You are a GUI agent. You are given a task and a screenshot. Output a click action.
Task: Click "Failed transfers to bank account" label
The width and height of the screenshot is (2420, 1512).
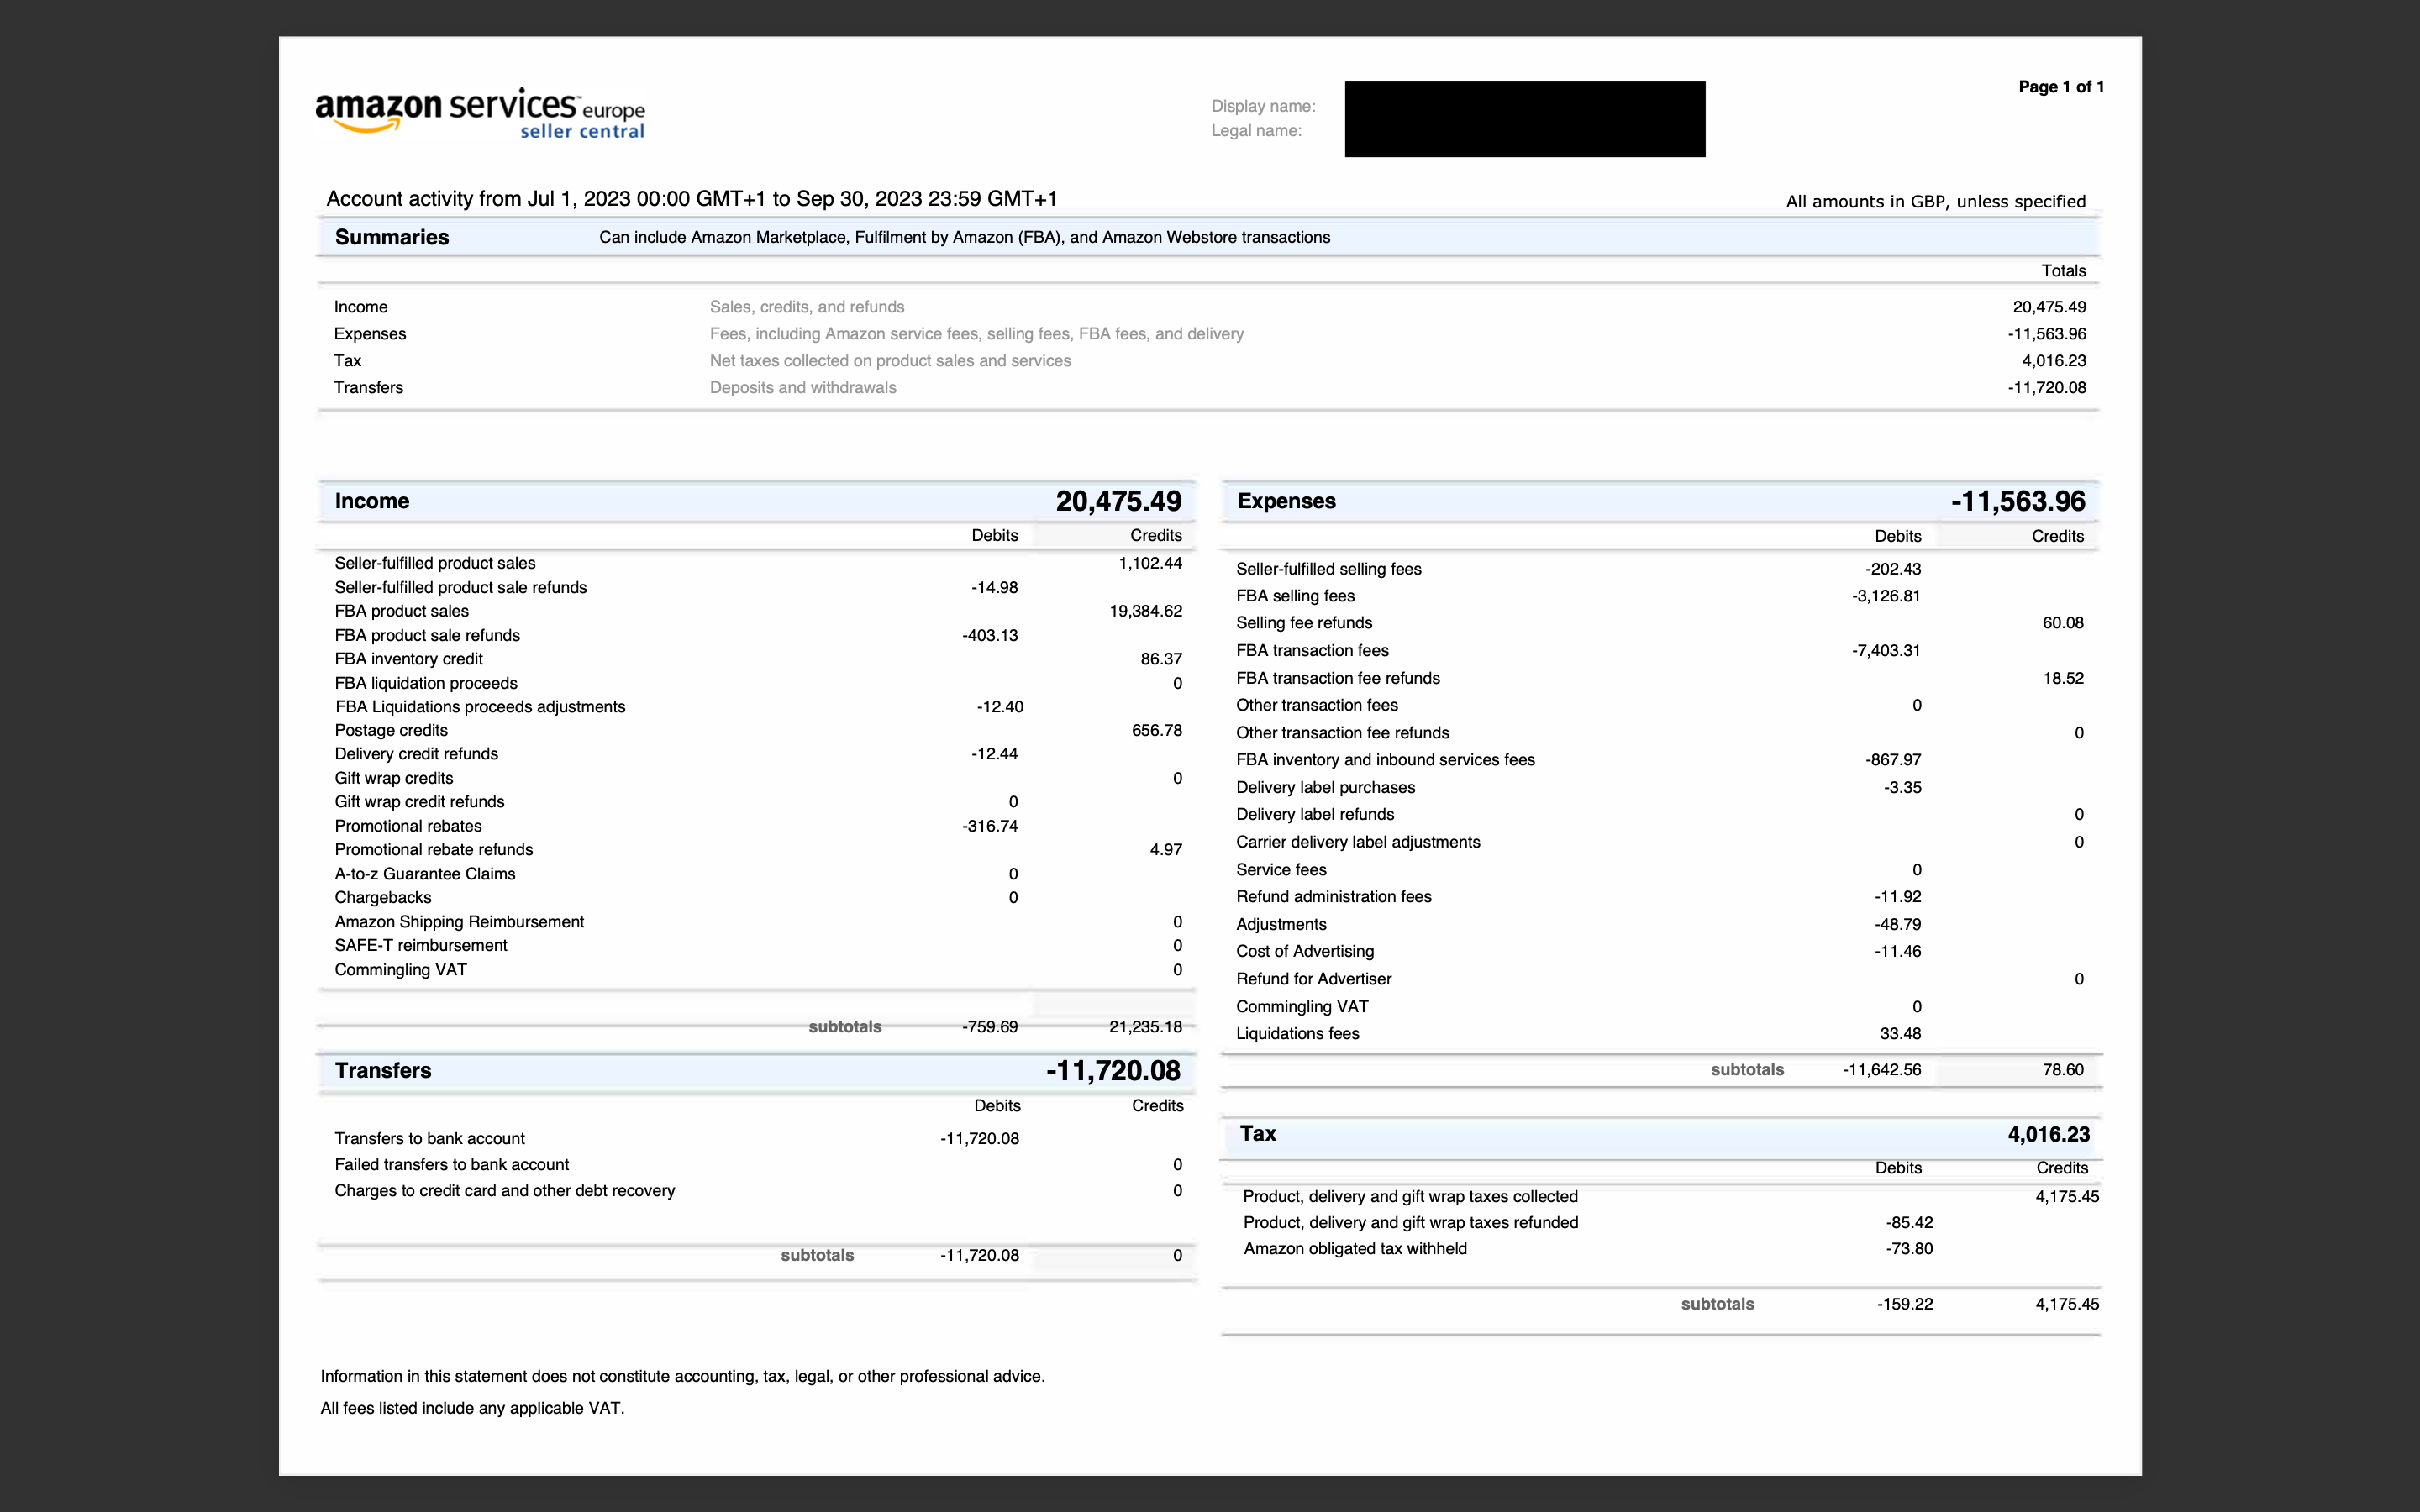452,1164
